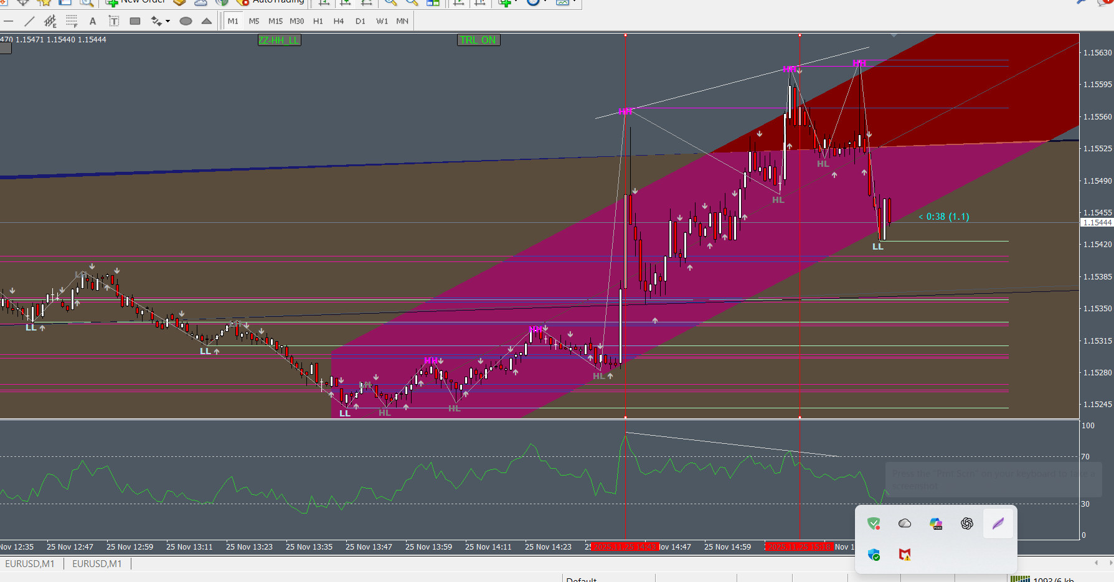Select the trendline drawing tool

pyautogui.click(x=29, y=21)
